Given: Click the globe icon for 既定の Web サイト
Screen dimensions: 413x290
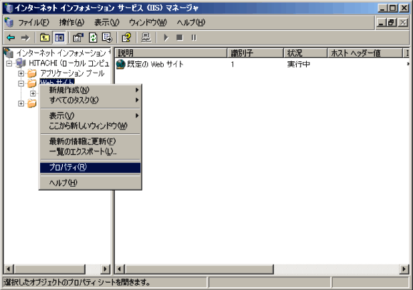Looking at the screenshot, I should (x=121, y=64).
